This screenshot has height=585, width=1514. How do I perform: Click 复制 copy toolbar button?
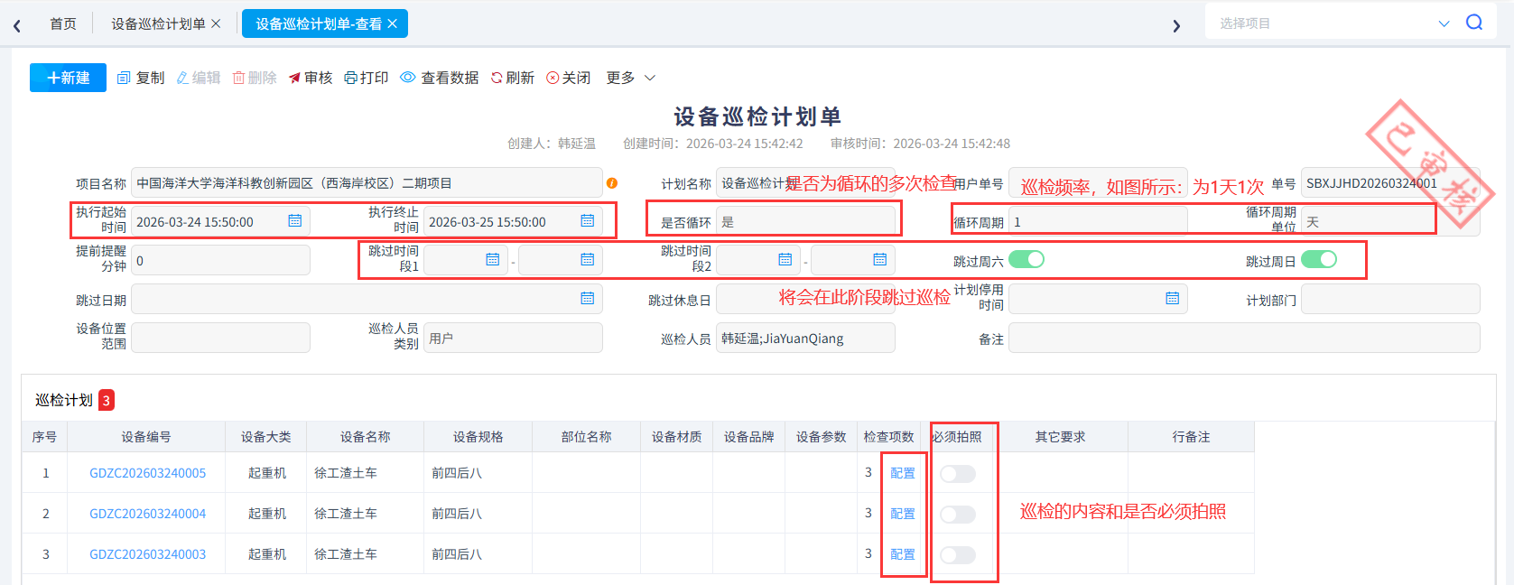tap(141, 78)
